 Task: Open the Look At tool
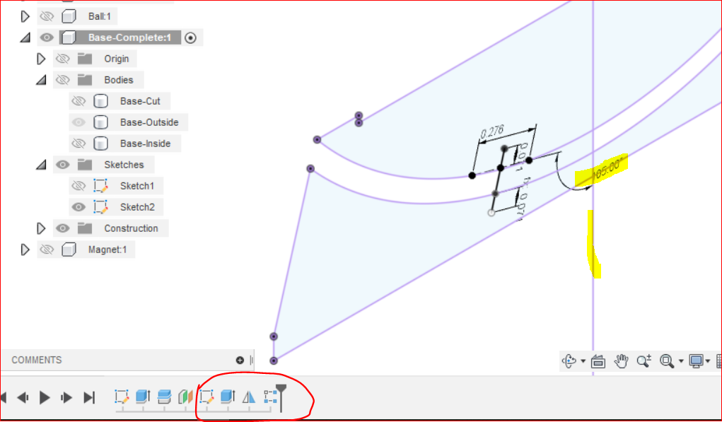tap(598, 361)
